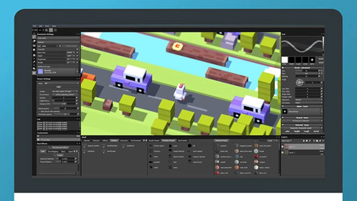The image size is (357, 201).
Task: Select the veins particle preset
Action: pyautogui.click(x=173, y=168)
